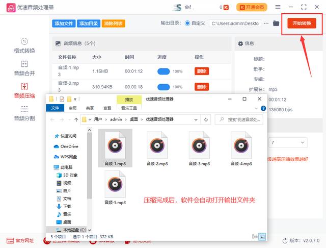Click 用户 in the address breadcrumb

(x=98, y=119)
